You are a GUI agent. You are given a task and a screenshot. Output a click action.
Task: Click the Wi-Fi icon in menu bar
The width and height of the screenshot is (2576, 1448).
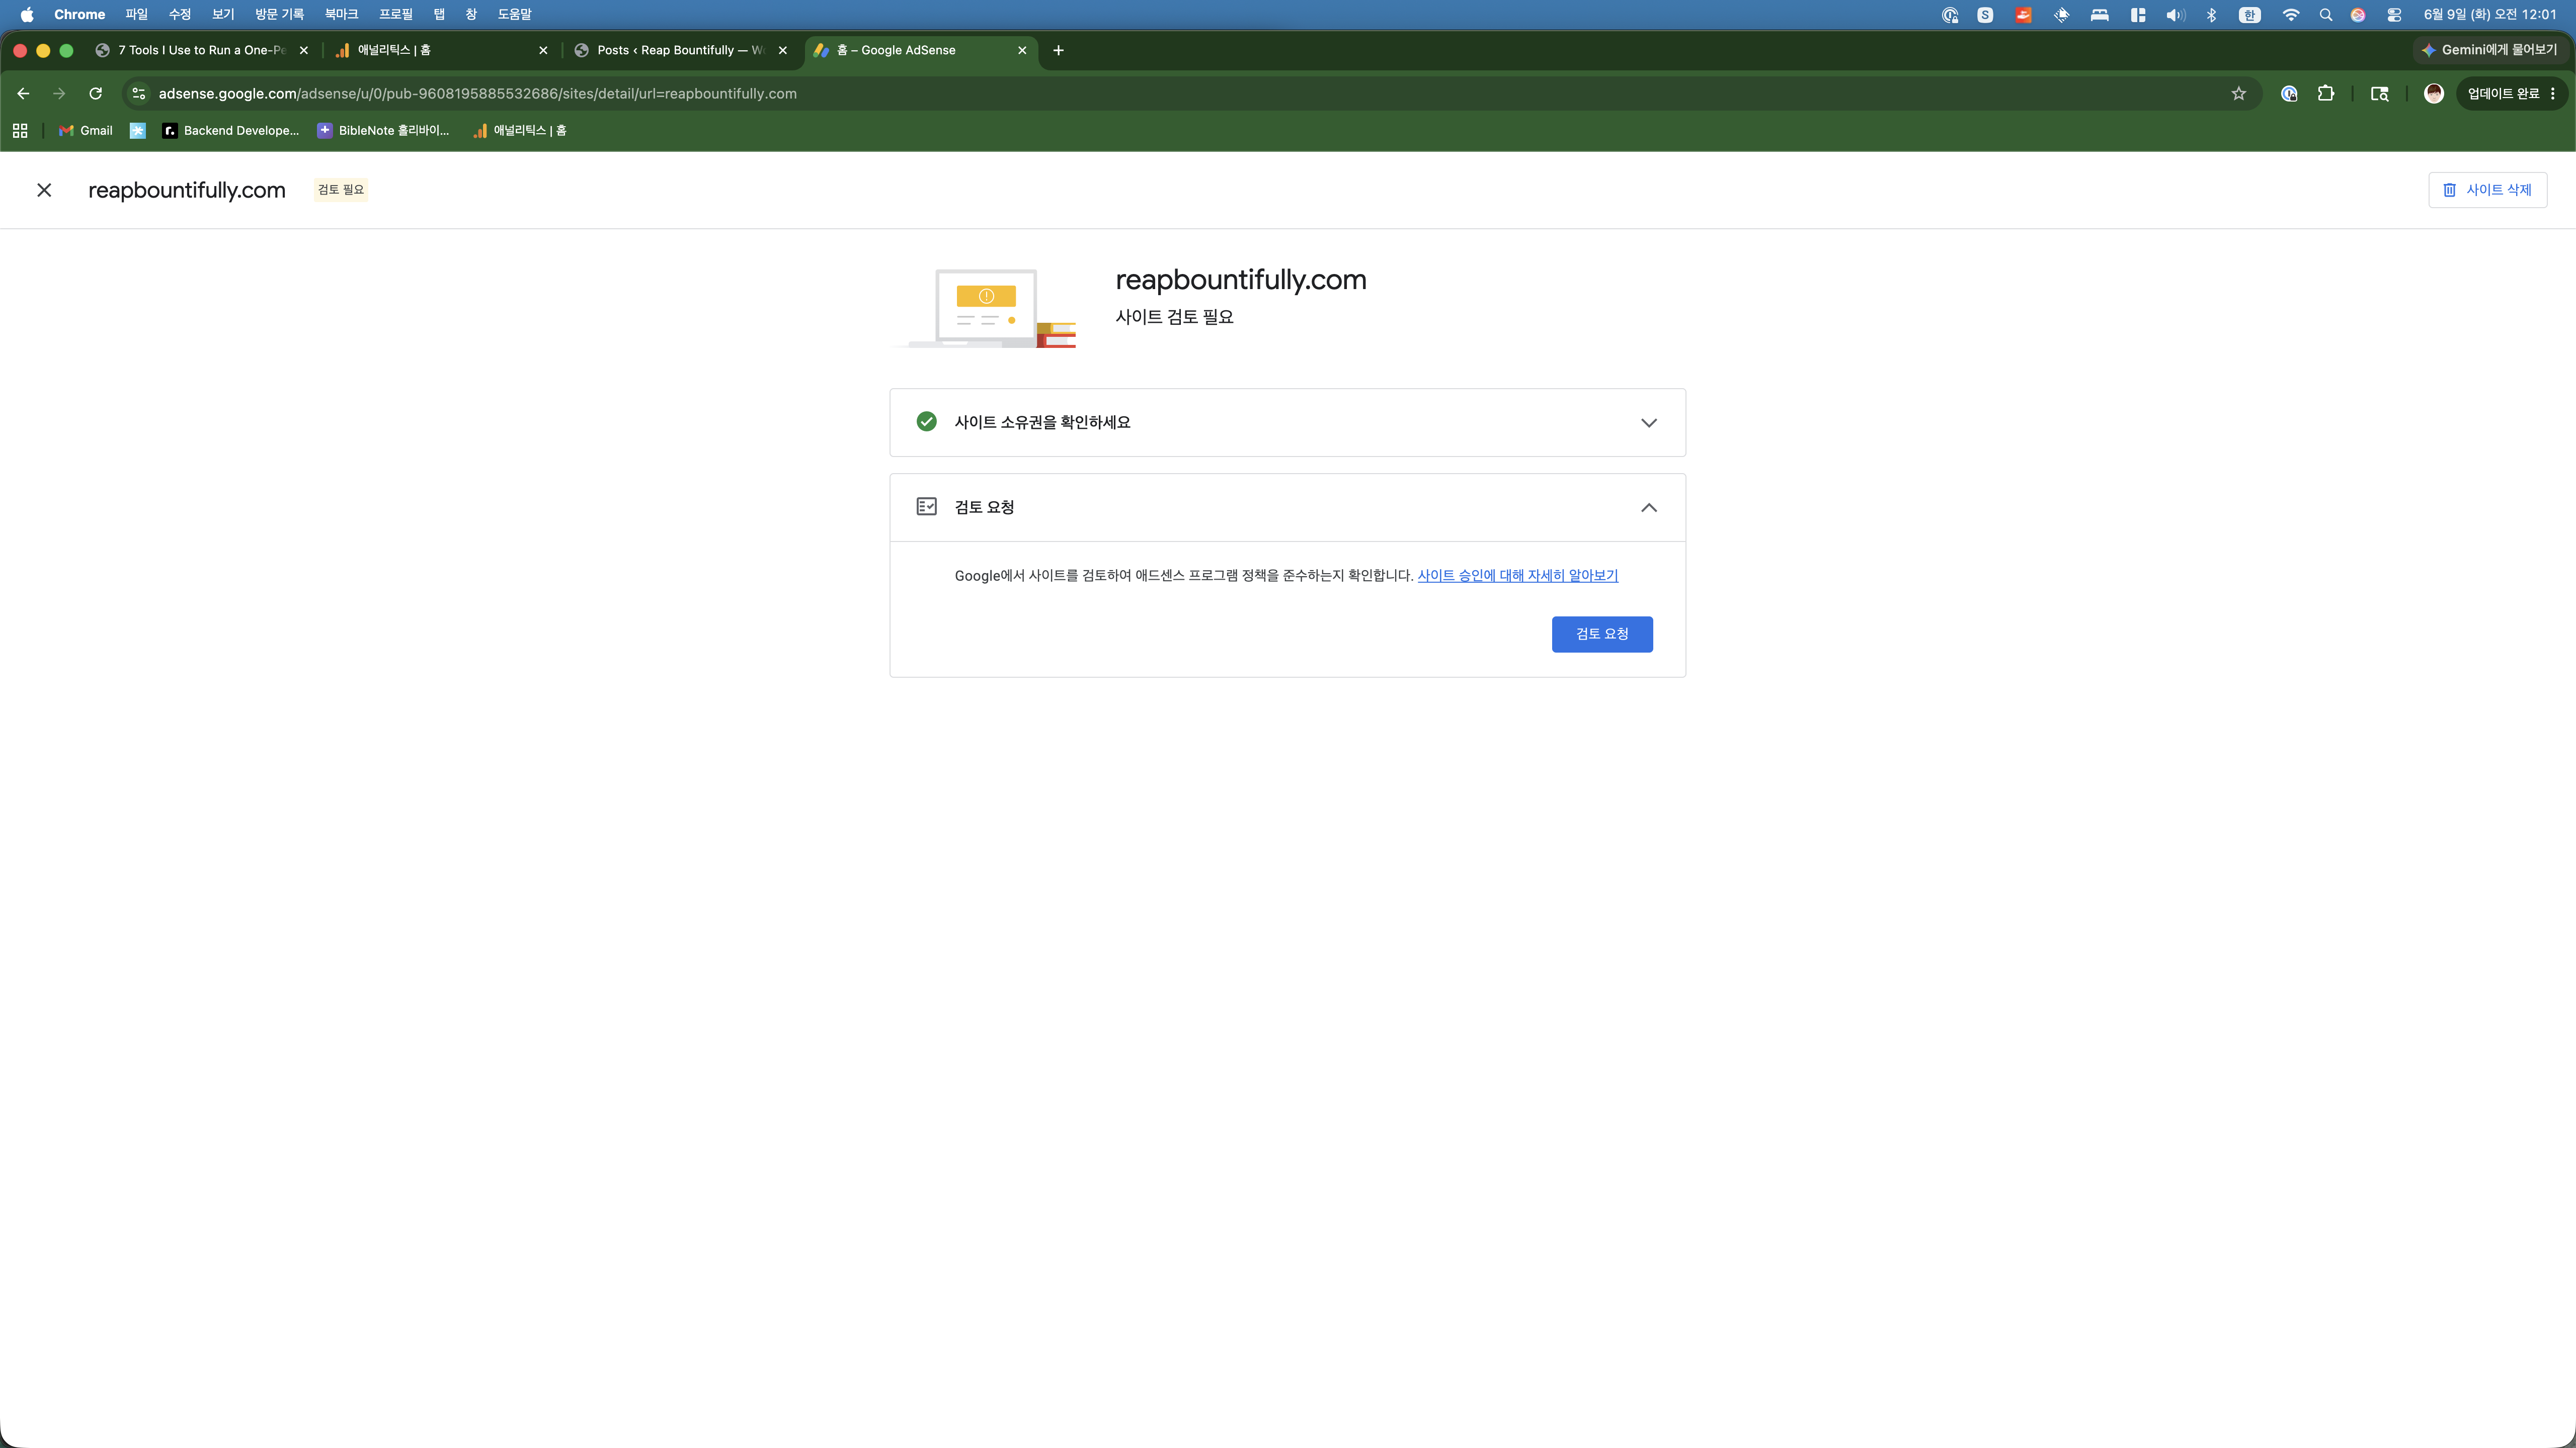pyautogui.click(x=2290, y=14)
